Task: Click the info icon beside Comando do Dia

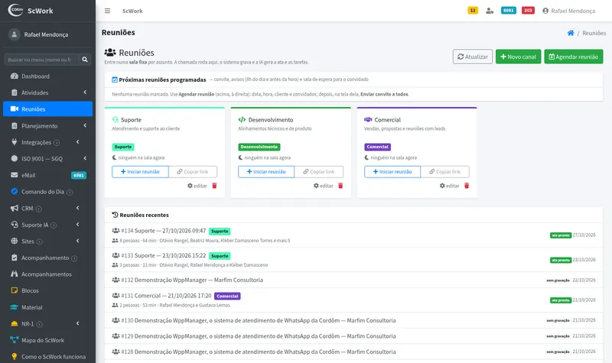Action: [70, 193]
